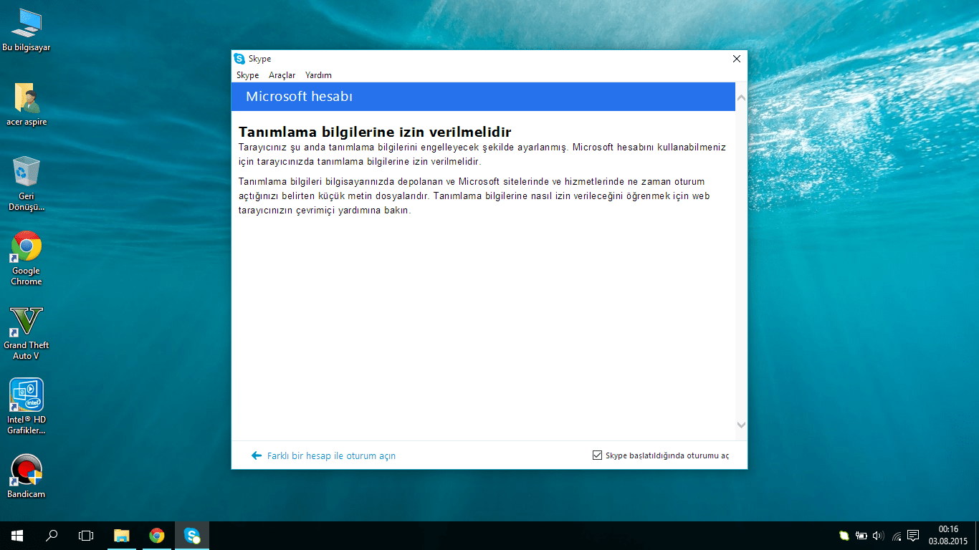Screen dimensions: 979x550
Task: Toggle 'Skype başlatıldığında oturumu aç' checkbox
Action: [x=597, y=455]
